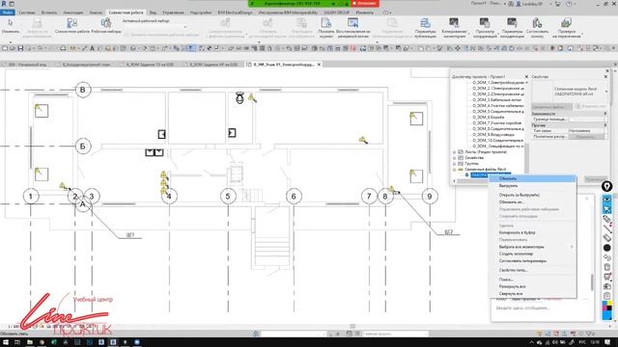Collapse Связанные файлы Revit node

(x=455, y=170)
